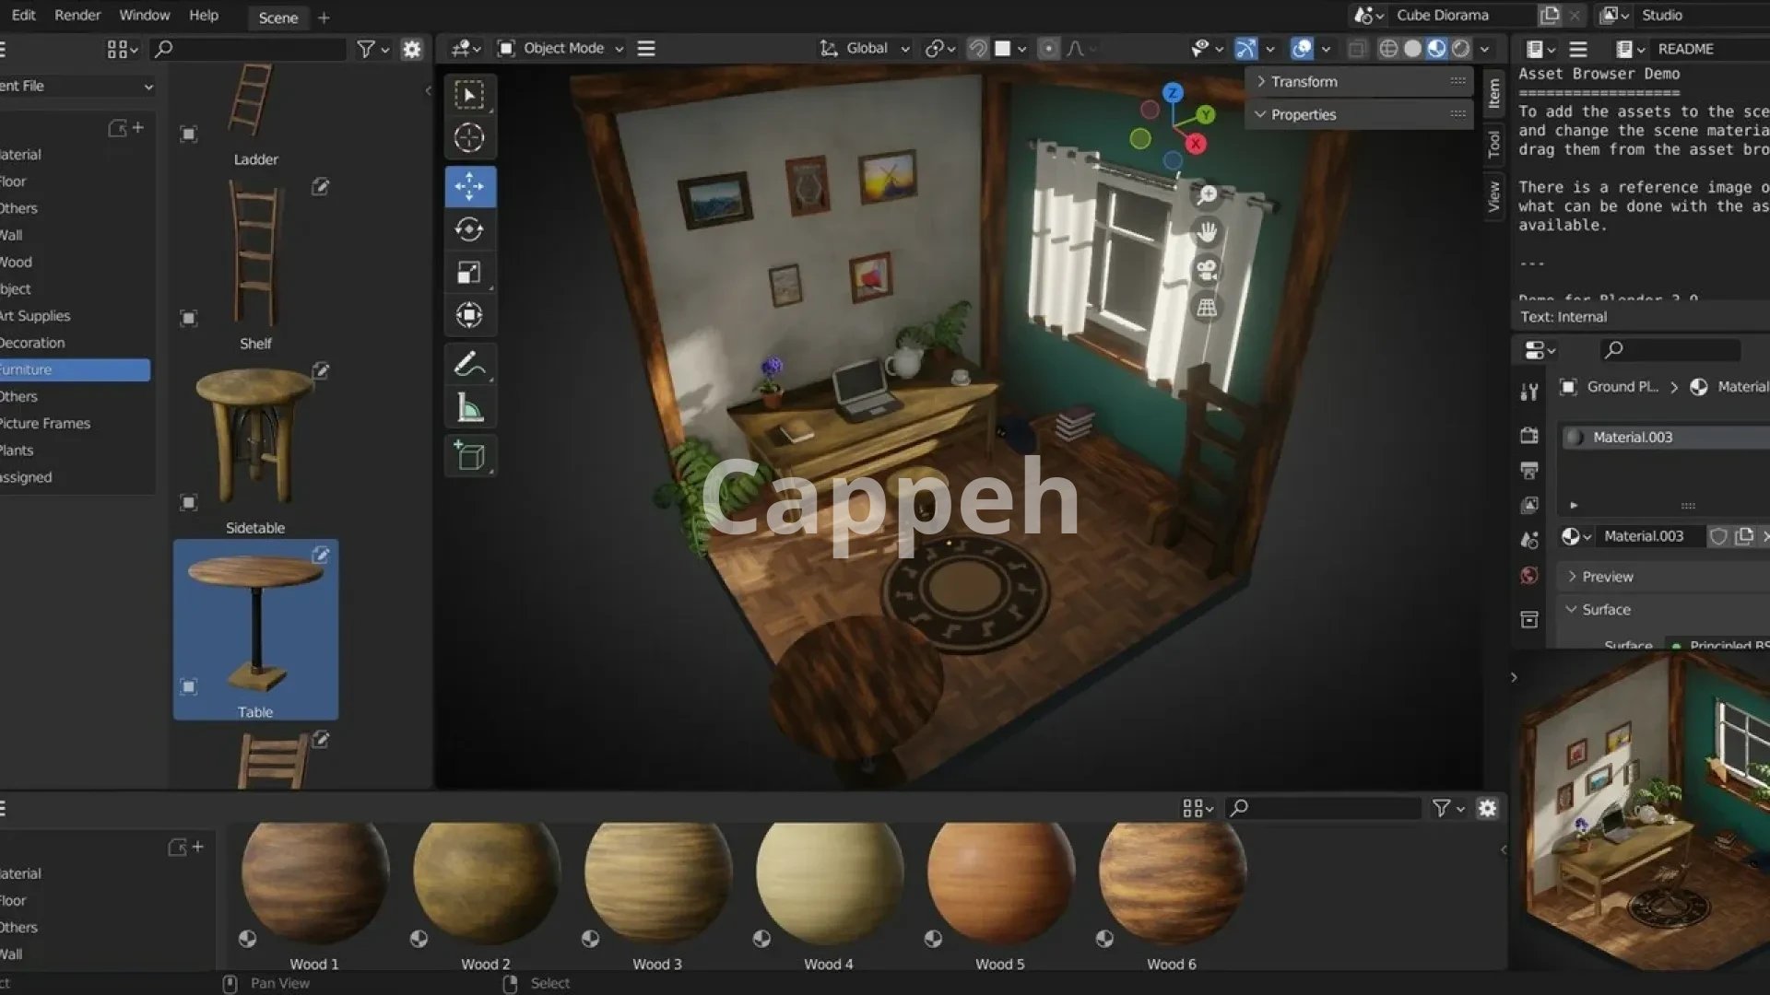Select the Measure tool
This screenshot has height=995, width=1770.
click(469, 408)
